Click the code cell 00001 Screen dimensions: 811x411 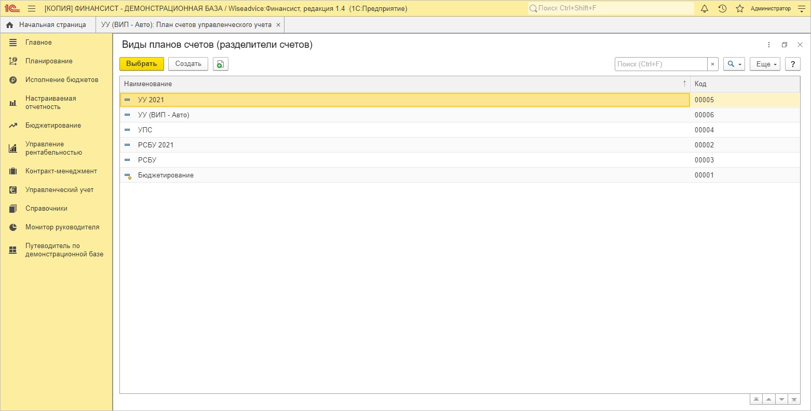705,175
